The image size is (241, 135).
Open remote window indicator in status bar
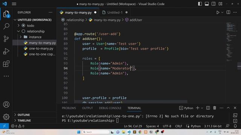[x=5, y=126]
